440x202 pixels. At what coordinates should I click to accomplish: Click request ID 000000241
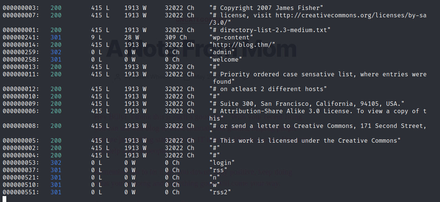(21, 37)
